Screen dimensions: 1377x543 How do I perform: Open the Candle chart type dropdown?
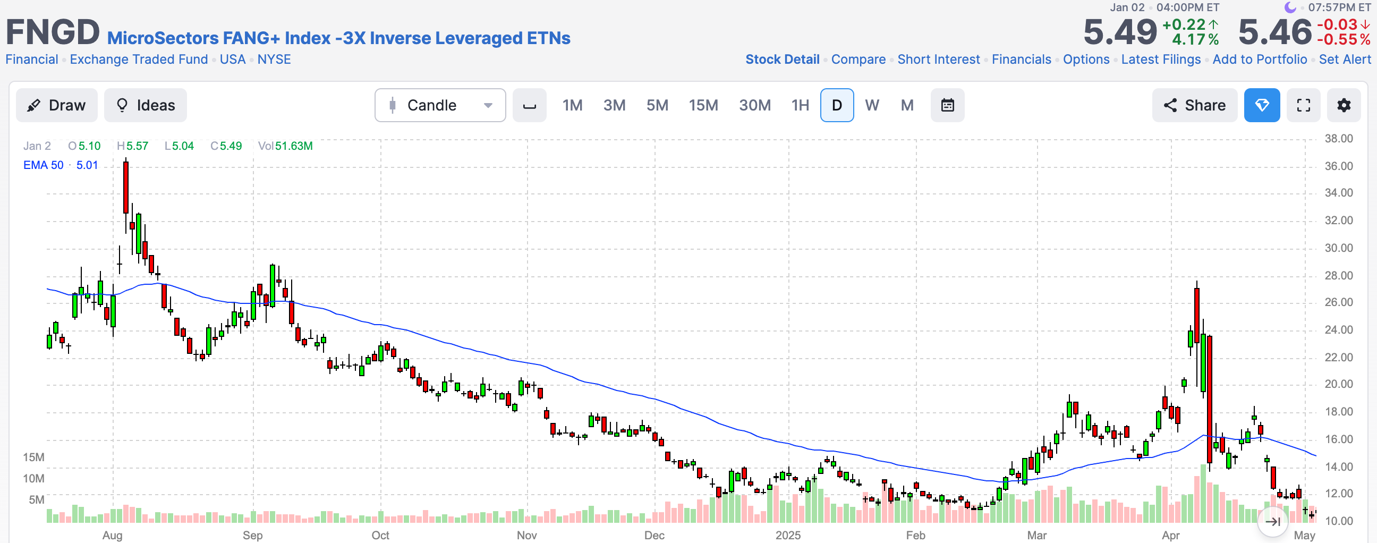point(439,105)
